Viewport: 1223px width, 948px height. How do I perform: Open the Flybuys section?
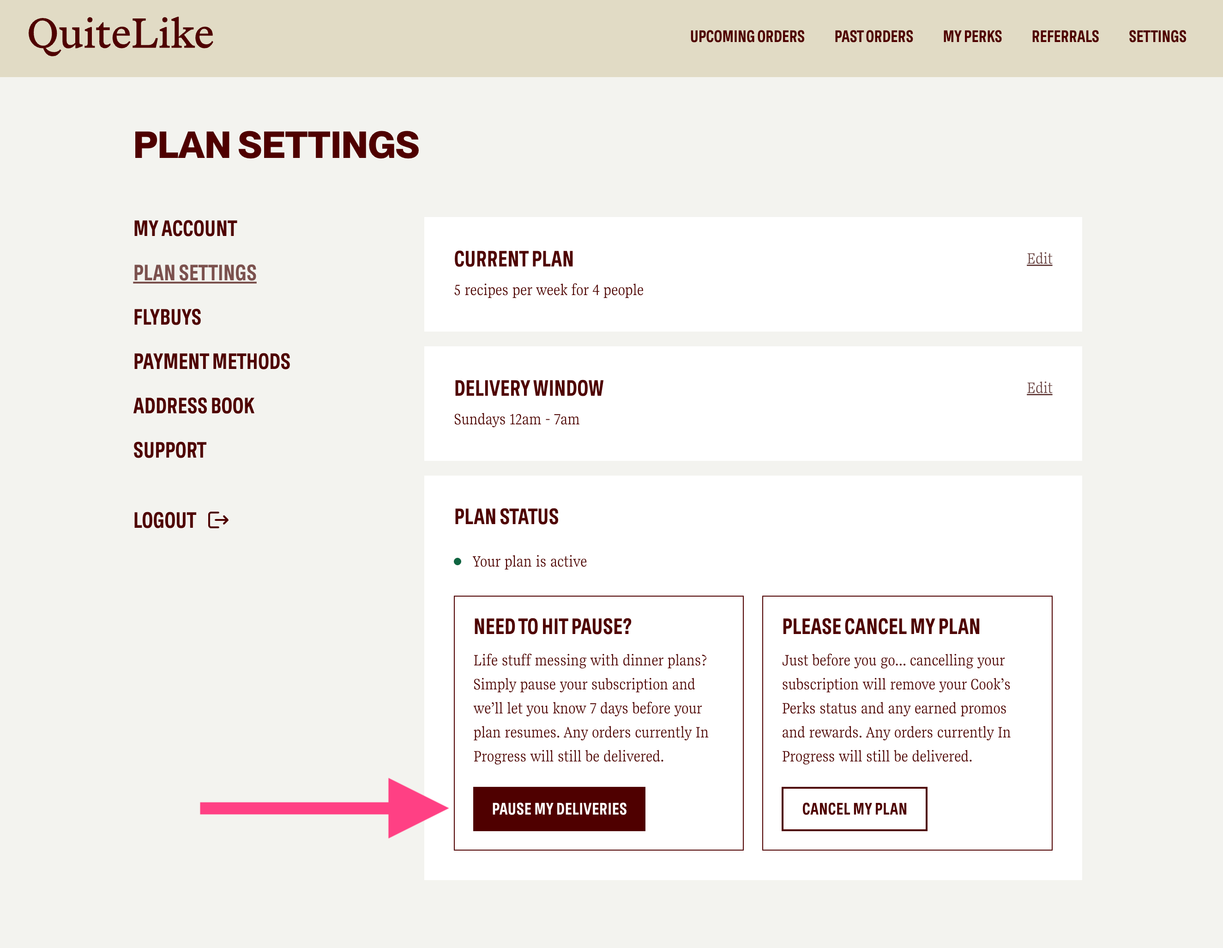click(168, 317)
